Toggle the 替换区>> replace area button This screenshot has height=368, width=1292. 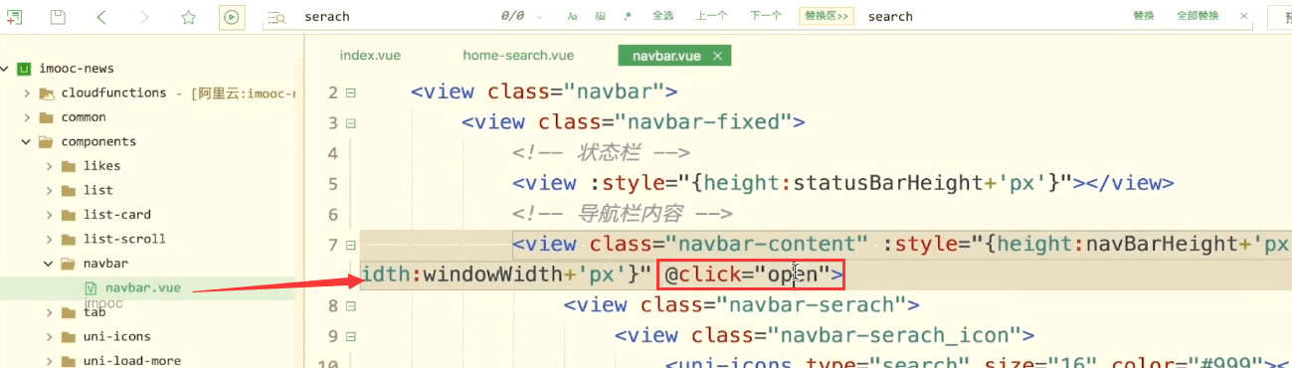pyautogui.click(x=827, y=16)
